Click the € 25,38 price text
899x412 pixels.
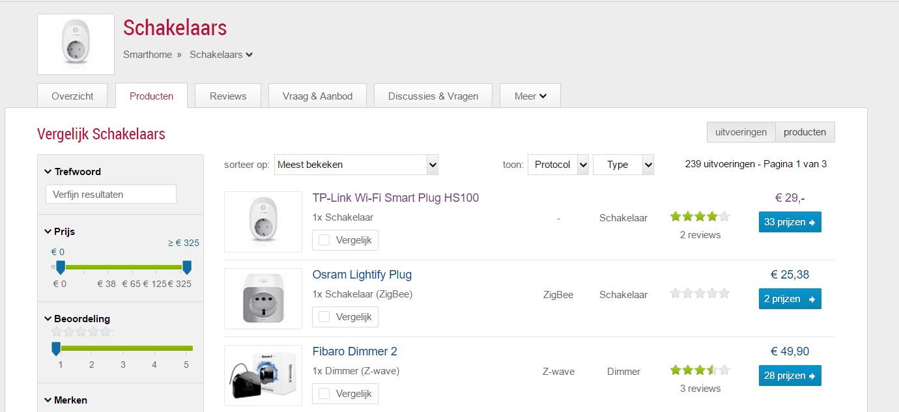pos(790,275)
